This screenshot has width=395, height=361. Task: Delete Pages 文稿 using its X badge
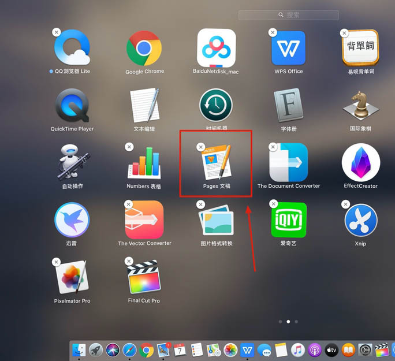point(201,147)
